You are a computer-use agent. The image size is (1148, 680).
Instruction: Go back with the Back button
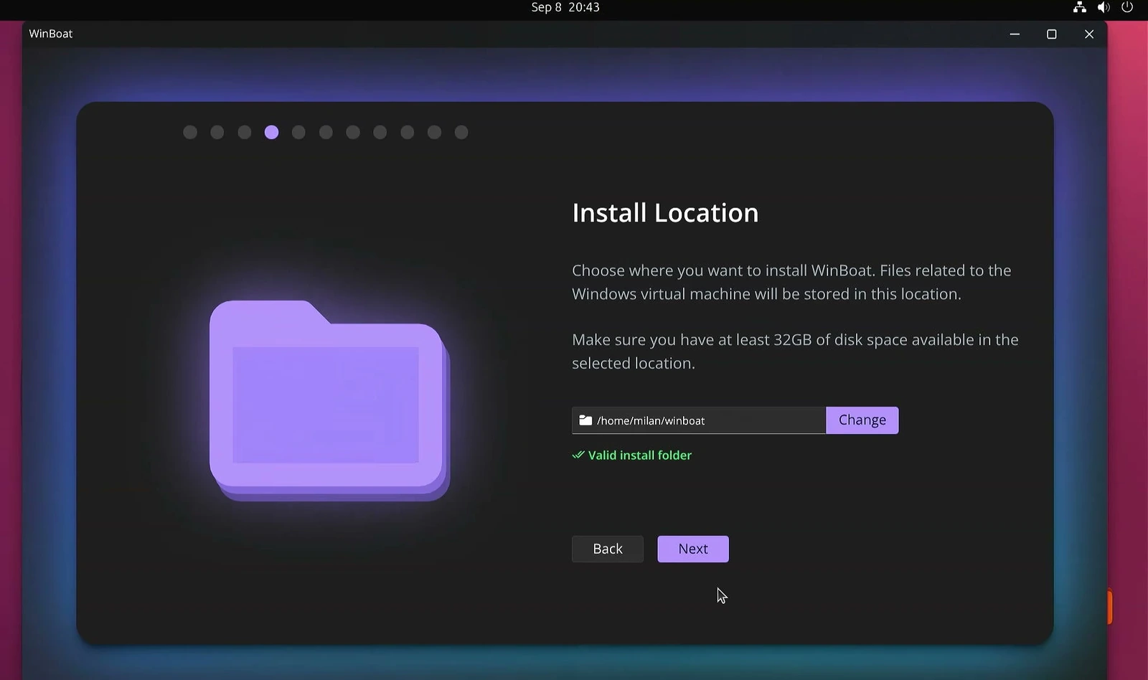coord(608,549)
